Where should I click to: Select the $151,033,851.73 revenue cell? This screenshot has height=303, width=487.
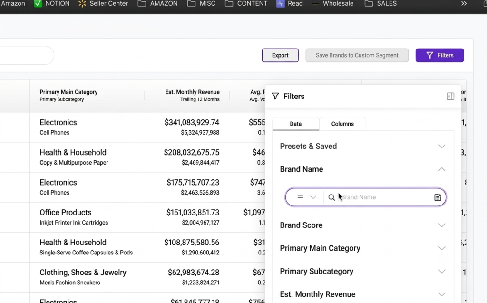coord(193,212)
